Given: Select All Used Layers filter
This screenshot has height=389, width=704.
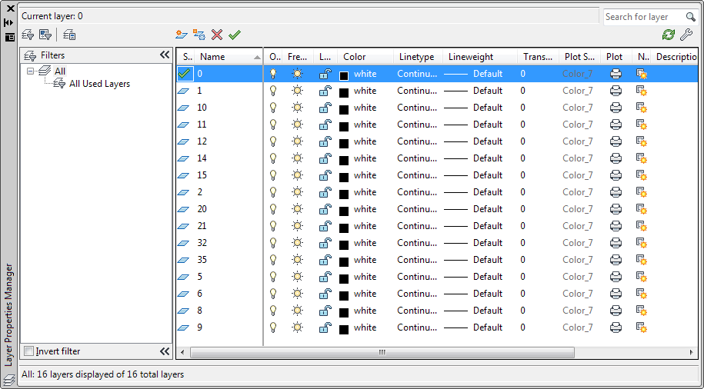Looking at the screenshot, I should (99, 84).
